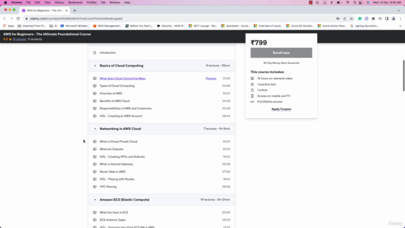Screen dimensions: 405x228
Task: Open Spotlight search in menu bar
Action: pos(354,3)
